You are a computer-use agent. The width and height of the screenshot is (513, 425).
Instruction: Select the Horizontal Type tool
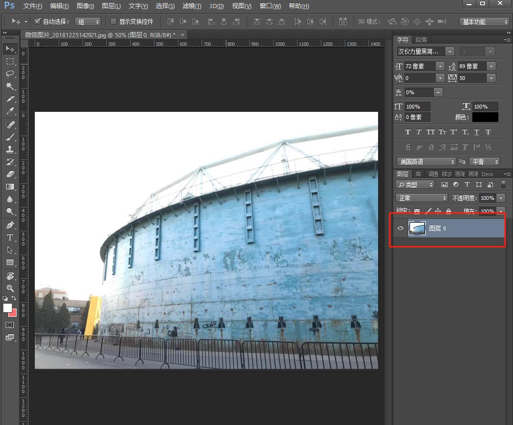[10, 237]
